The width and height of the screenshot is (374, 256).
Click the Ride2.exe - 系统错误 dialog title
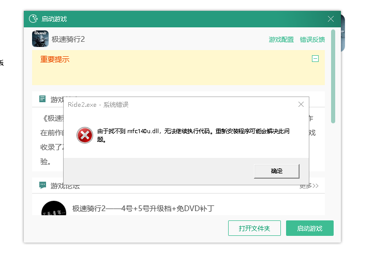click(98, 104)
